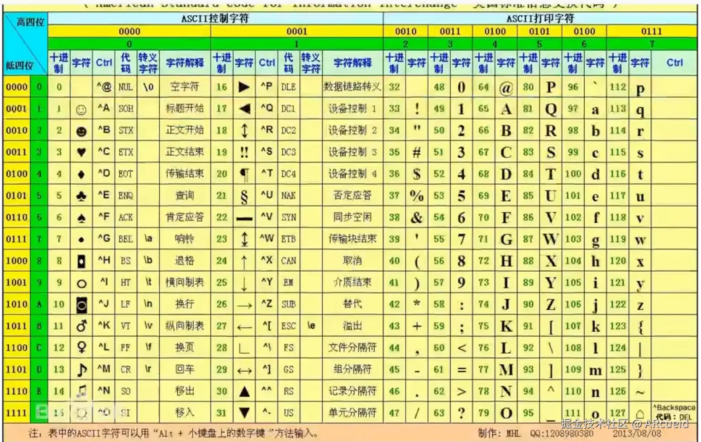Select the '1010' binary row label
The width and height of the screenshot is (701, 442).
click(x=17, y=304)
